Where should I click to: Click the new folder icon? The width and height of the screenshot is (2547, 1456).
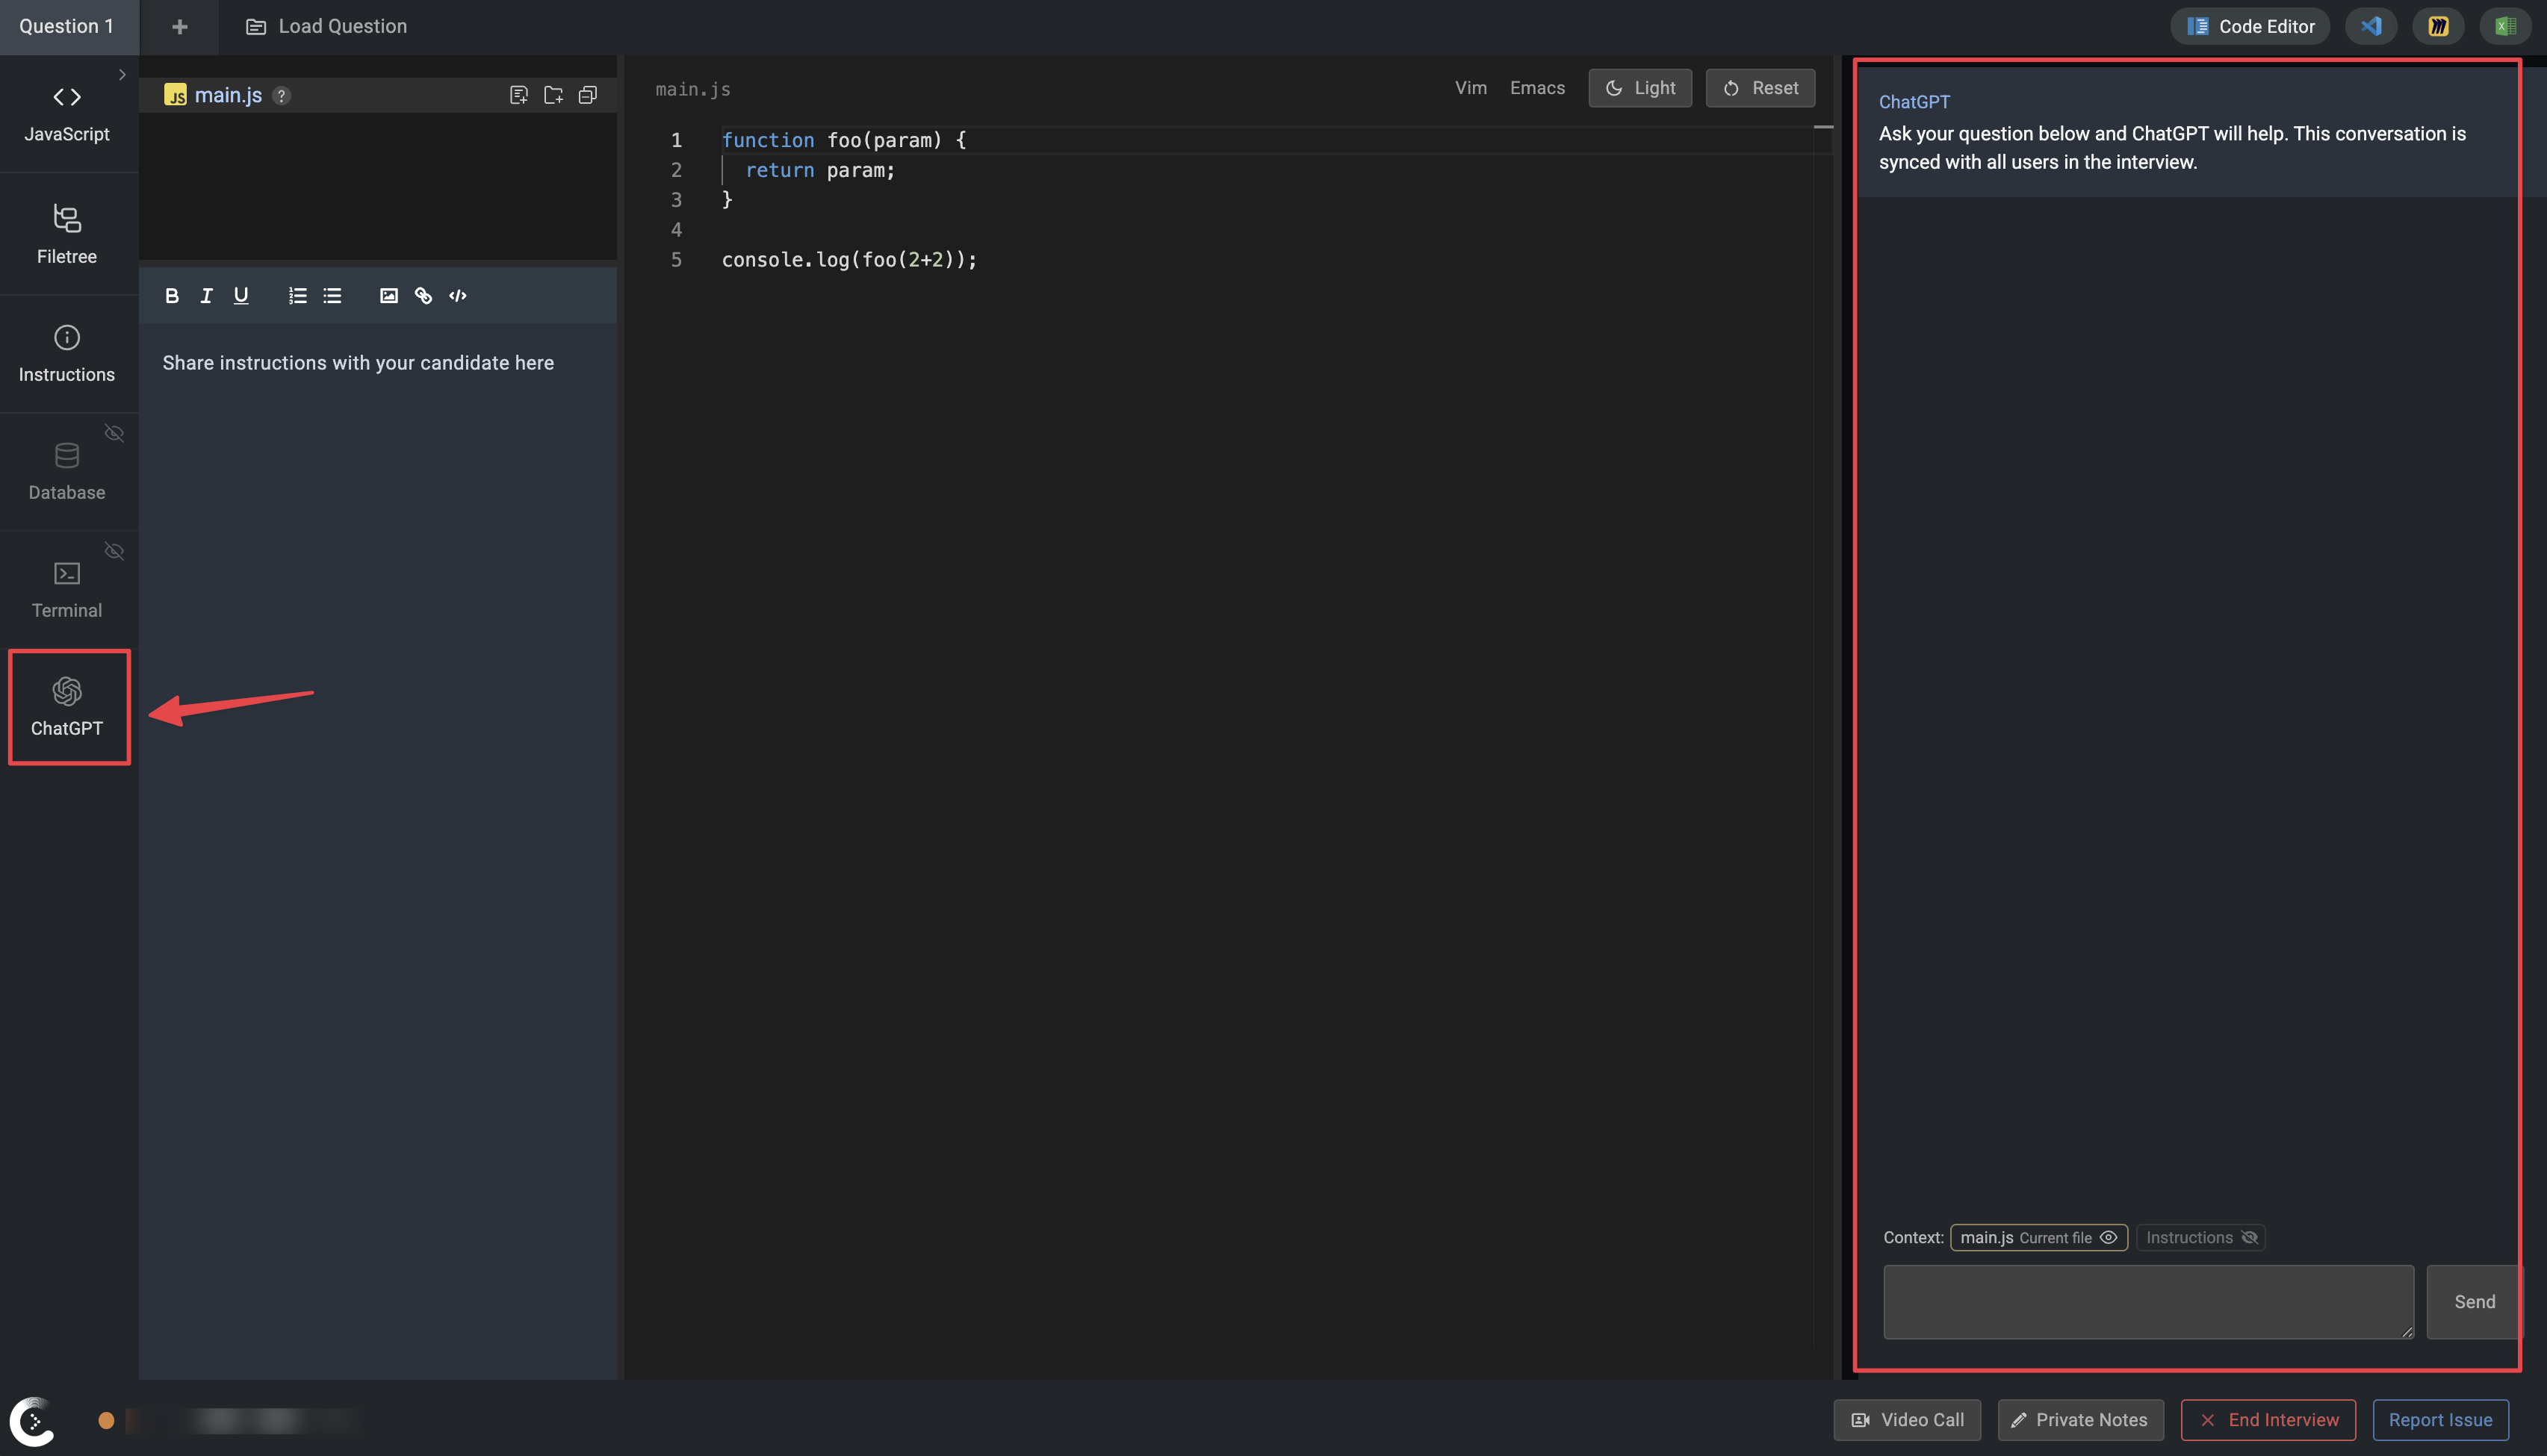click(x=553, y=95)
